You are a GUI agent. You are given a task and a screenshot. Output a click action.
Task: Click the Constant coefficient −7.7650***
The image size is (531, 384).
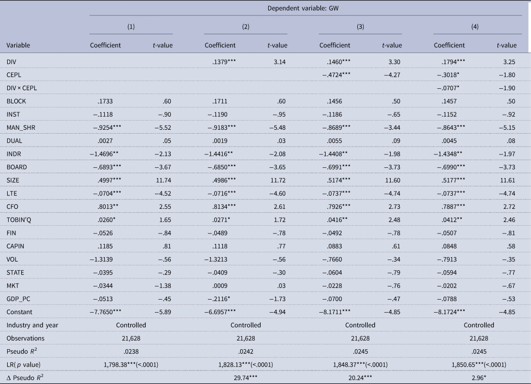coord(109,312)
